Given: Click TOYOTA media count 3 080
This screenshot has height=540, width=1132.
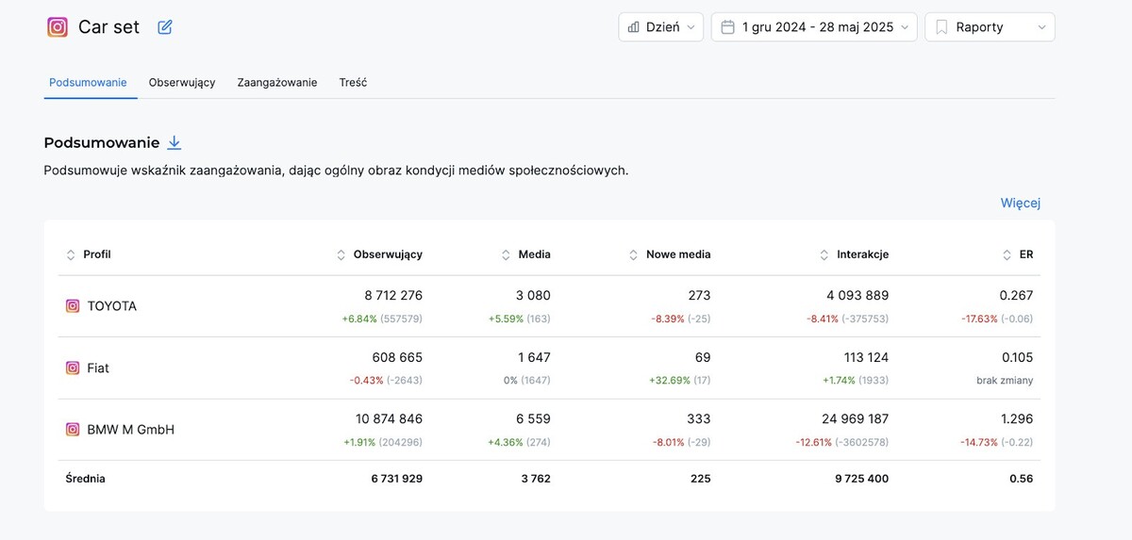Looking at the screenshot, I should coord(531,296).
